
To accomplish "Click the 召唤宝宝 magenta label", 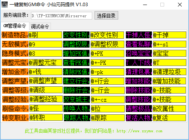I will point(139,53).
